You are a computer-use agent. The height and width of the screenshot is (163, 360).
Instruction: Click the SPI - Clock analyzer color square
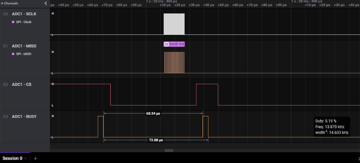click(x=13, y=22)
